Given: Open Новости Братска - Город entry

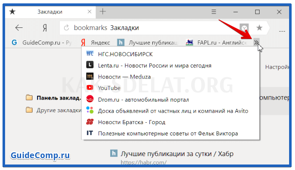Looking at the screenshot, I should point(171,122).
